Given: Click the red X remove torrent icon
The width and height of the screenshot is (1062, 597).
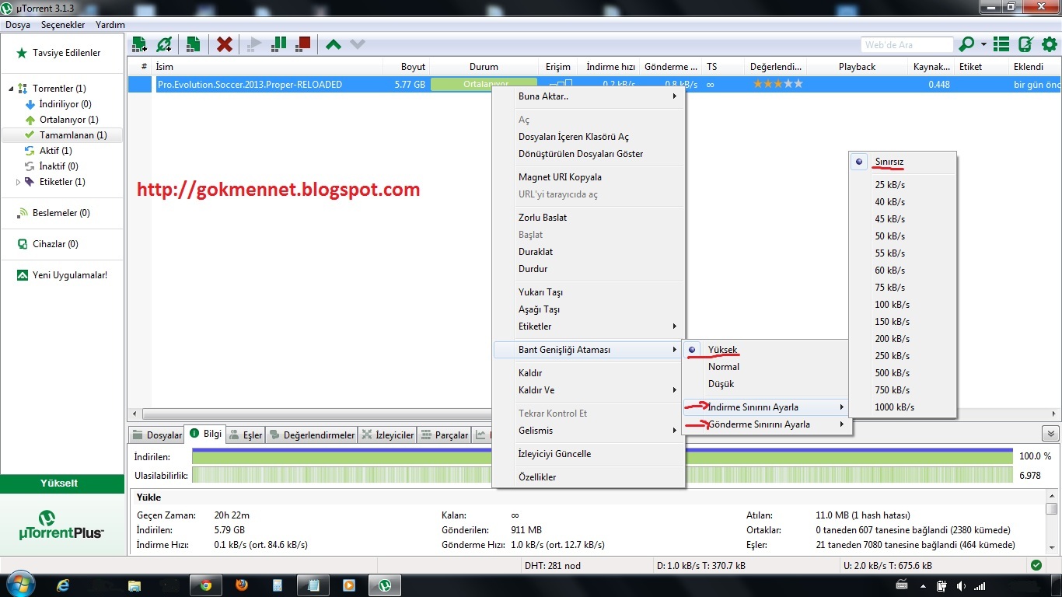Looking at the screenshot, I should pos(225,44).
